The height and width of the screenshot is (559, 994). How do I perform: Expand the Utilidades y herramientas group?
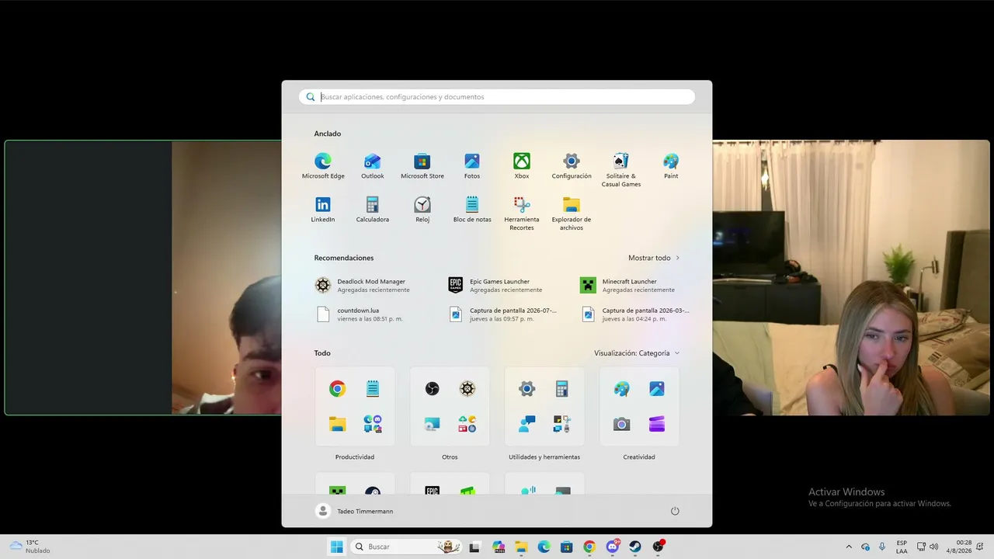pos(544,406)
